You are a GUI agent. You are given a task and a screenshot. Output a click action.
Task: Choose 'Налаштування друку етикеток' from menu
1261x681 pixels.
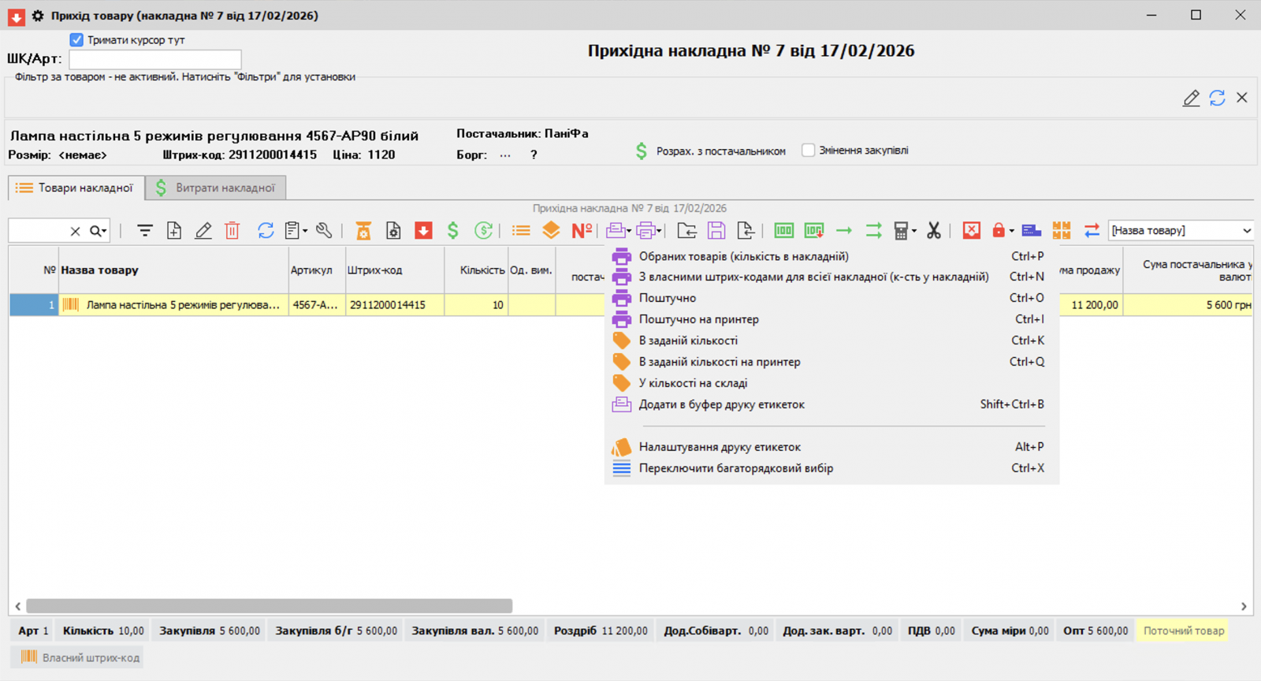tap(719, 447)
